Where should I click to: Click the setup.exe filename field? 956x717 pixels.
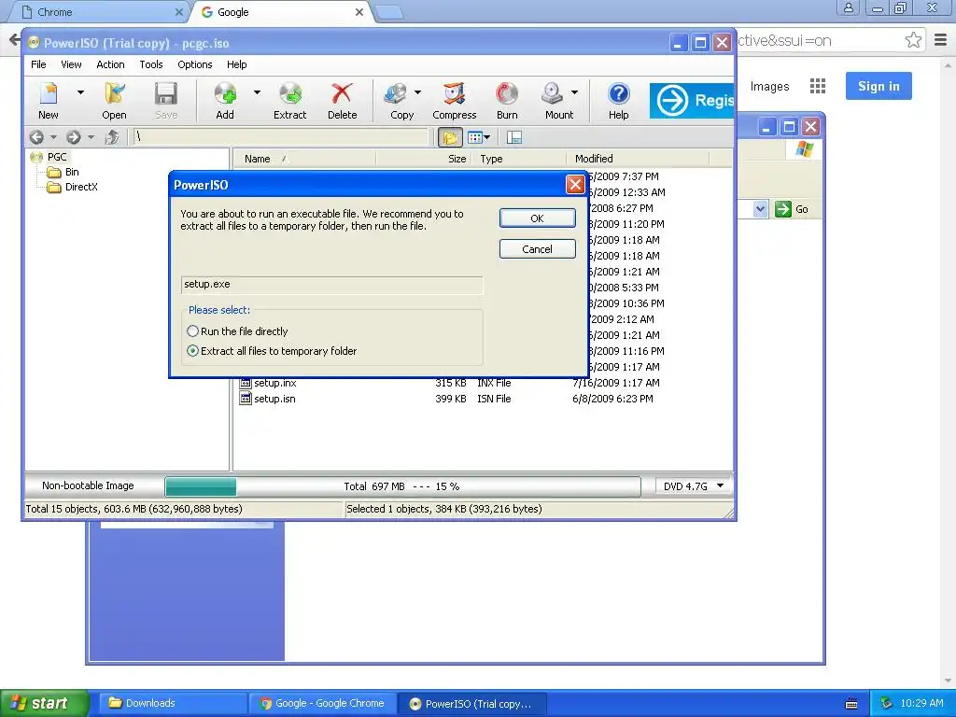click(332, 285)
